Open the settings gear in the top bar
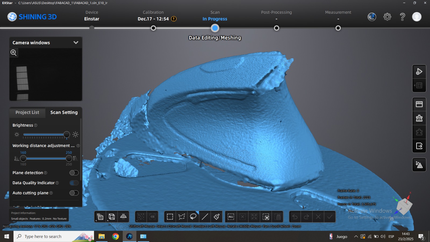Image resolution: width=430 pixels, height=242 pixels. 387,17
